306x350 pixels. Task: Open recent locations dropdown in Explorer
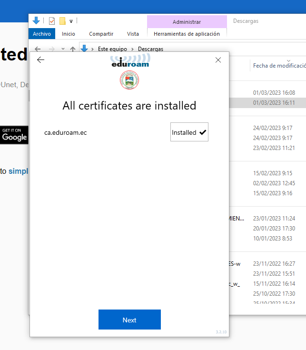tap(63, 49)
